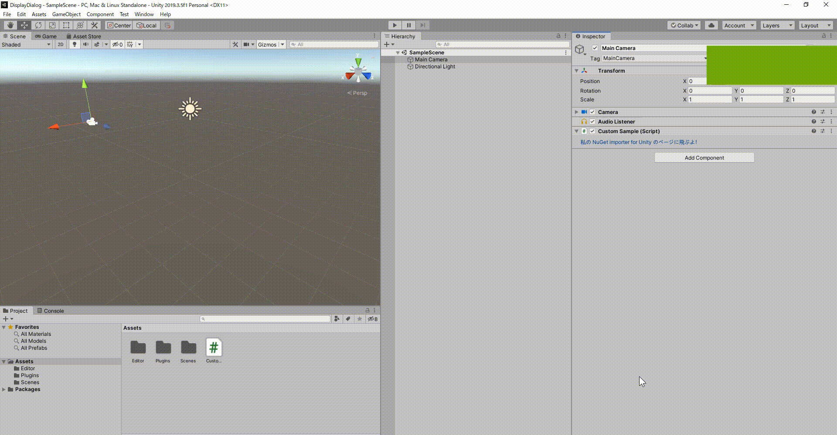Select the Rotate tool
Image resolution: width=837 pixels, height=435 pixels.
coord(38,25)
